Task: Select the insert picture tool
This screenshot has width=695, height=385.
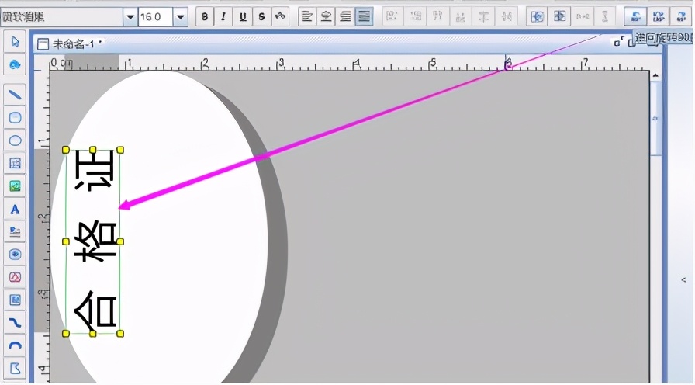Action: [x=15, y=186]
